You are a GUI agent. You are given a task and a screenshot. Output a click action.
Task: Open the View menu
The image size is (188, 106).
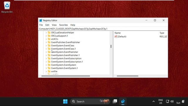click(54, 25)
